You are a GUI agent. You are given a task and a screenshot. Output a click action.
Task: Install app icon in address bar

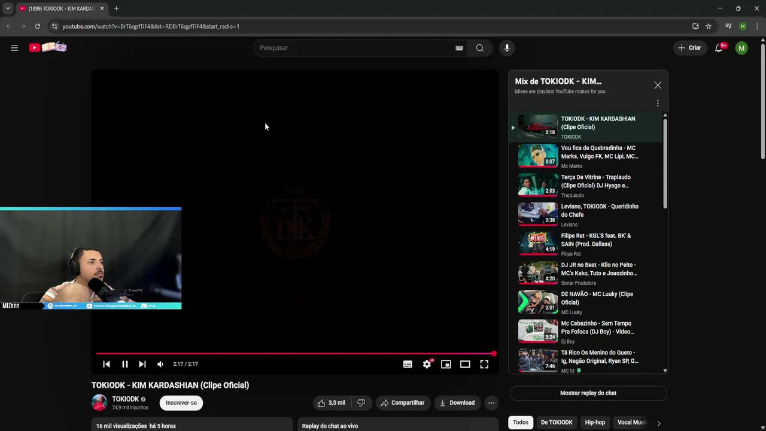coord(695,26)
